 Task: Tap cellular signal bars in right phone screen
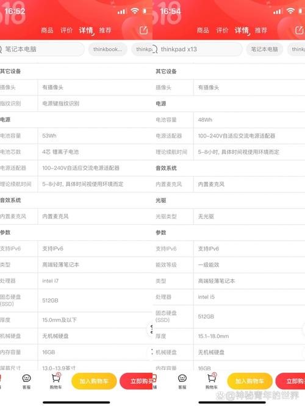[277, 12]
